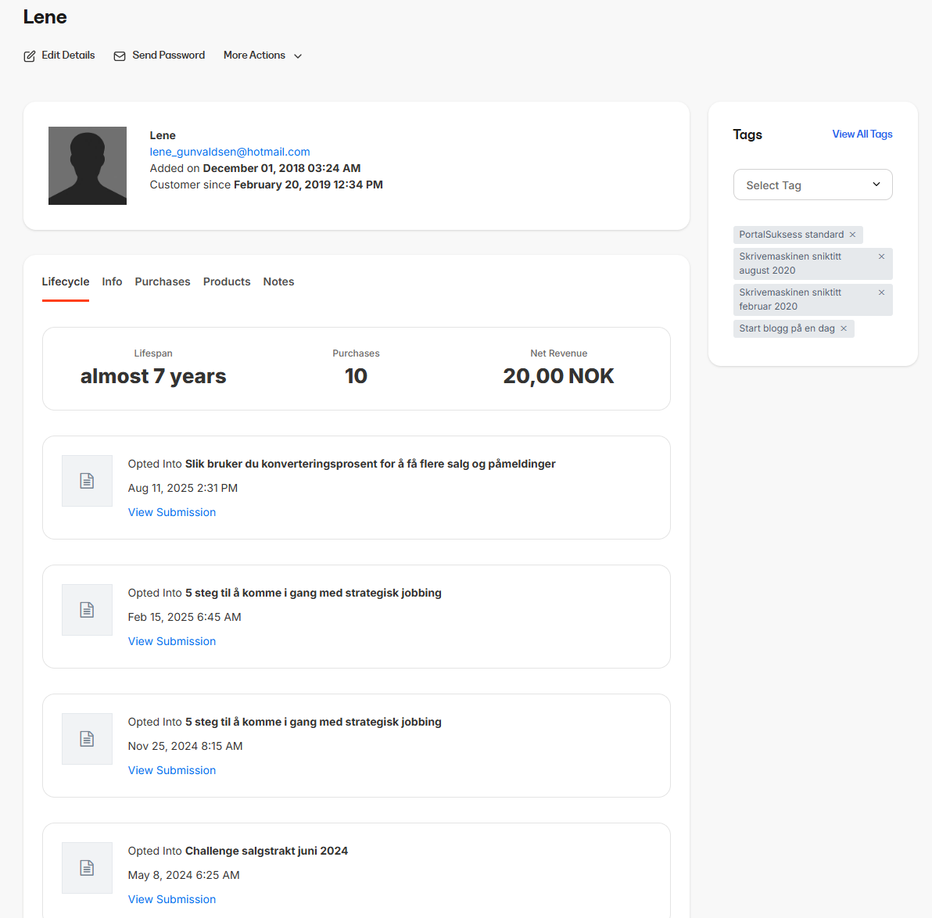Switch to the Info tab

click(112, 281)
